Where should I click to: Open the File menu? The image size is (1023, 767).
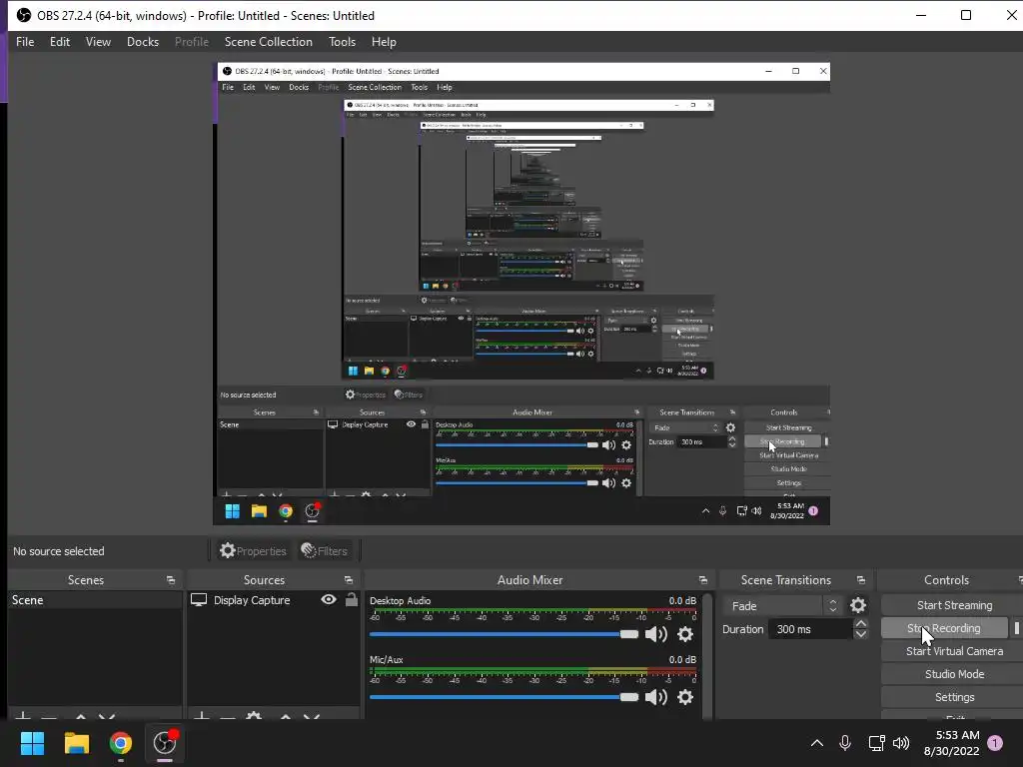tap(25, 42)
